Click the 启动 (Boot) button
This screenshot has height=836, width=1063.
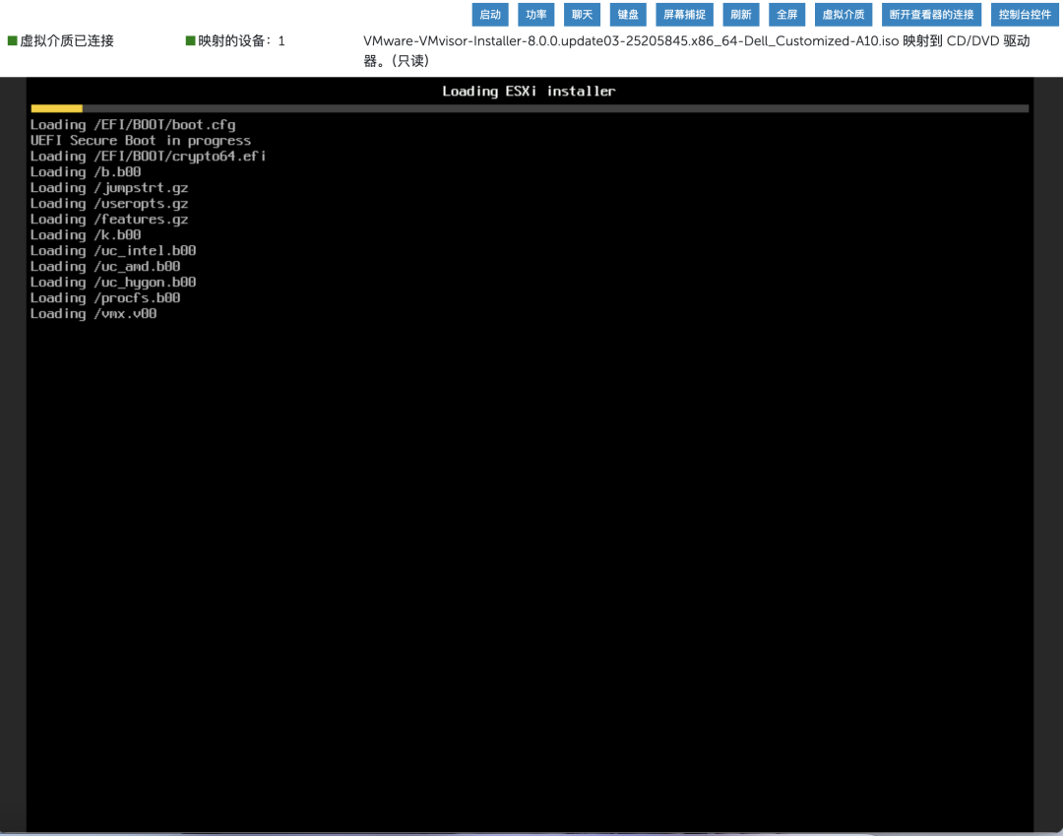[x=489, y=14]
